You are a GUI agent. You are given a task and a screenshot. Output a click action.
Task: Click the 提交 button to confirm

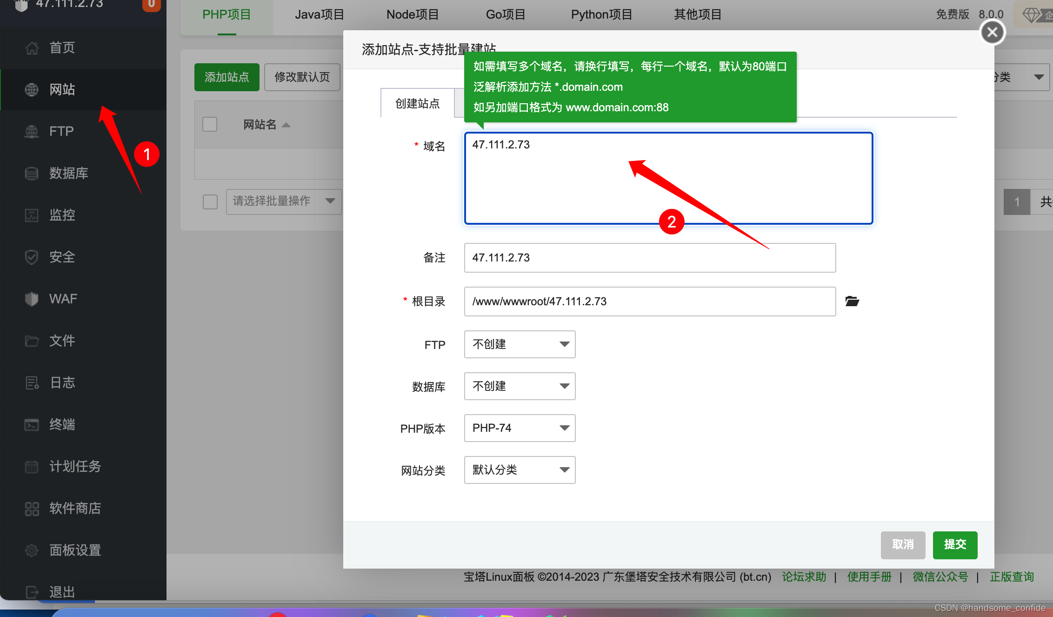click(955, 544)
